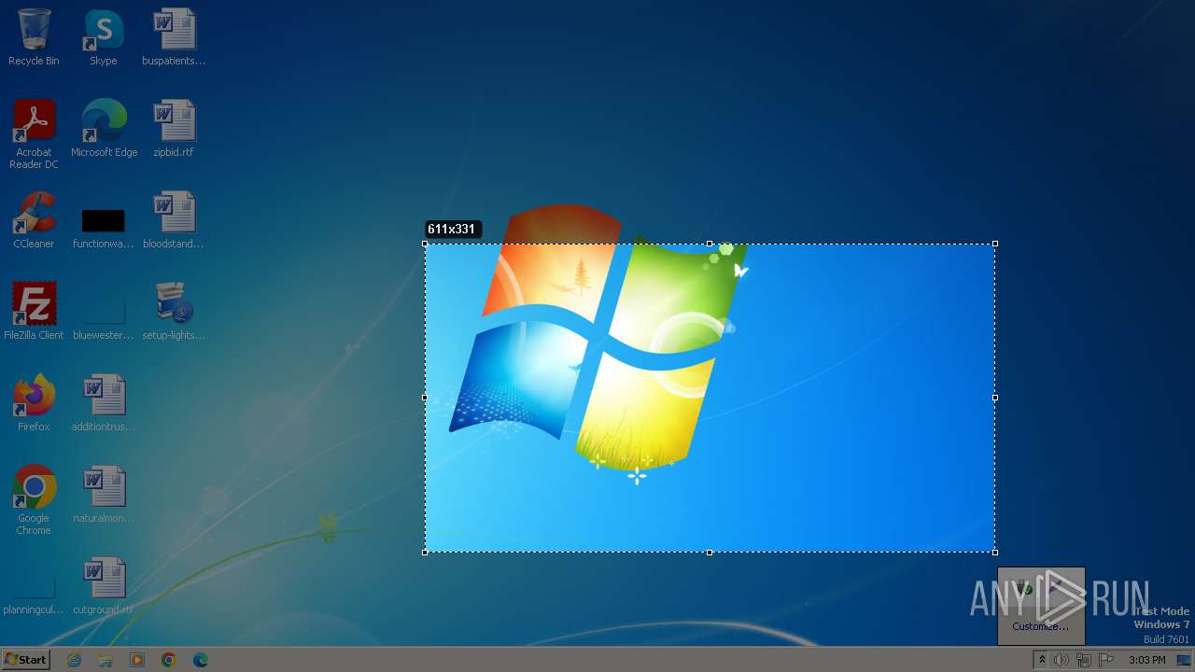Open Windows Media Player taskbar icon

137,660
